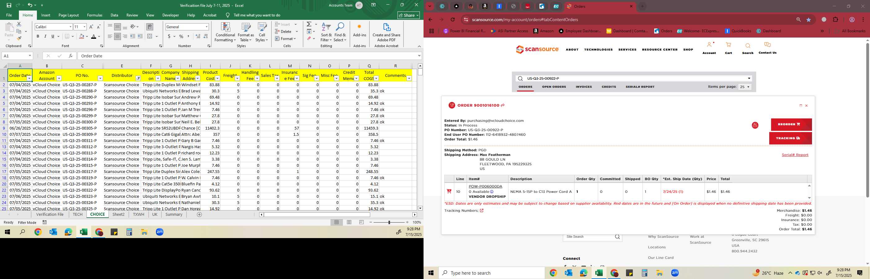The image size is (870, 279).
Task: Open Format as Table gallery
Action: tap(246, 32)
